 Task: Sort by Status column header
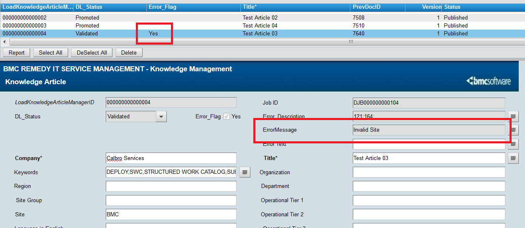point(483,7)
